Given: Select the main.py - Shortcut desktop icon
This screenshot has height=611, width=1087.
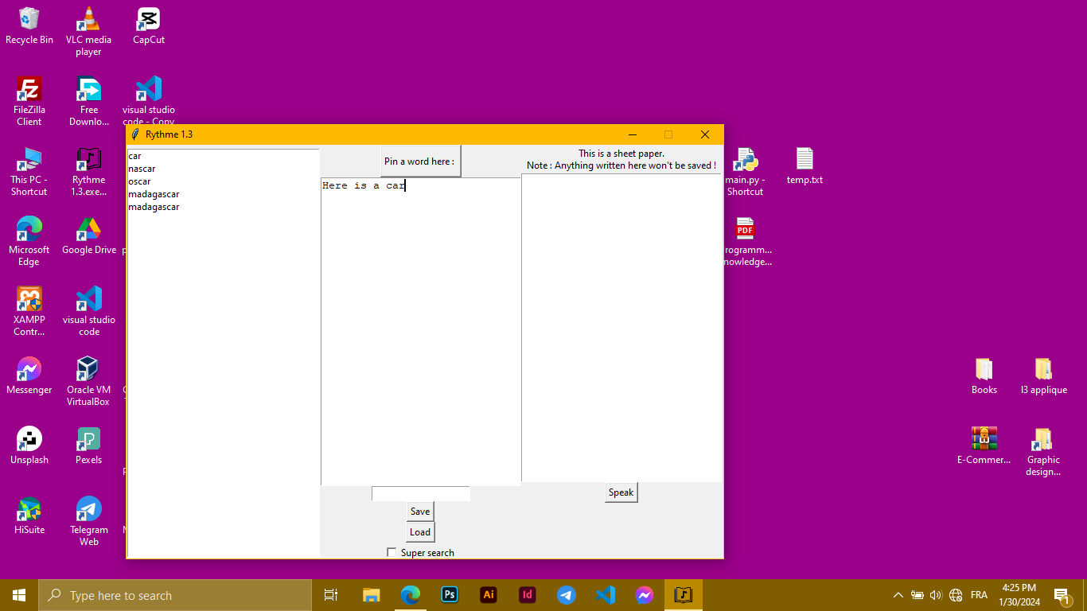Looking at the screenshot, I should click(x=746, y=171).
